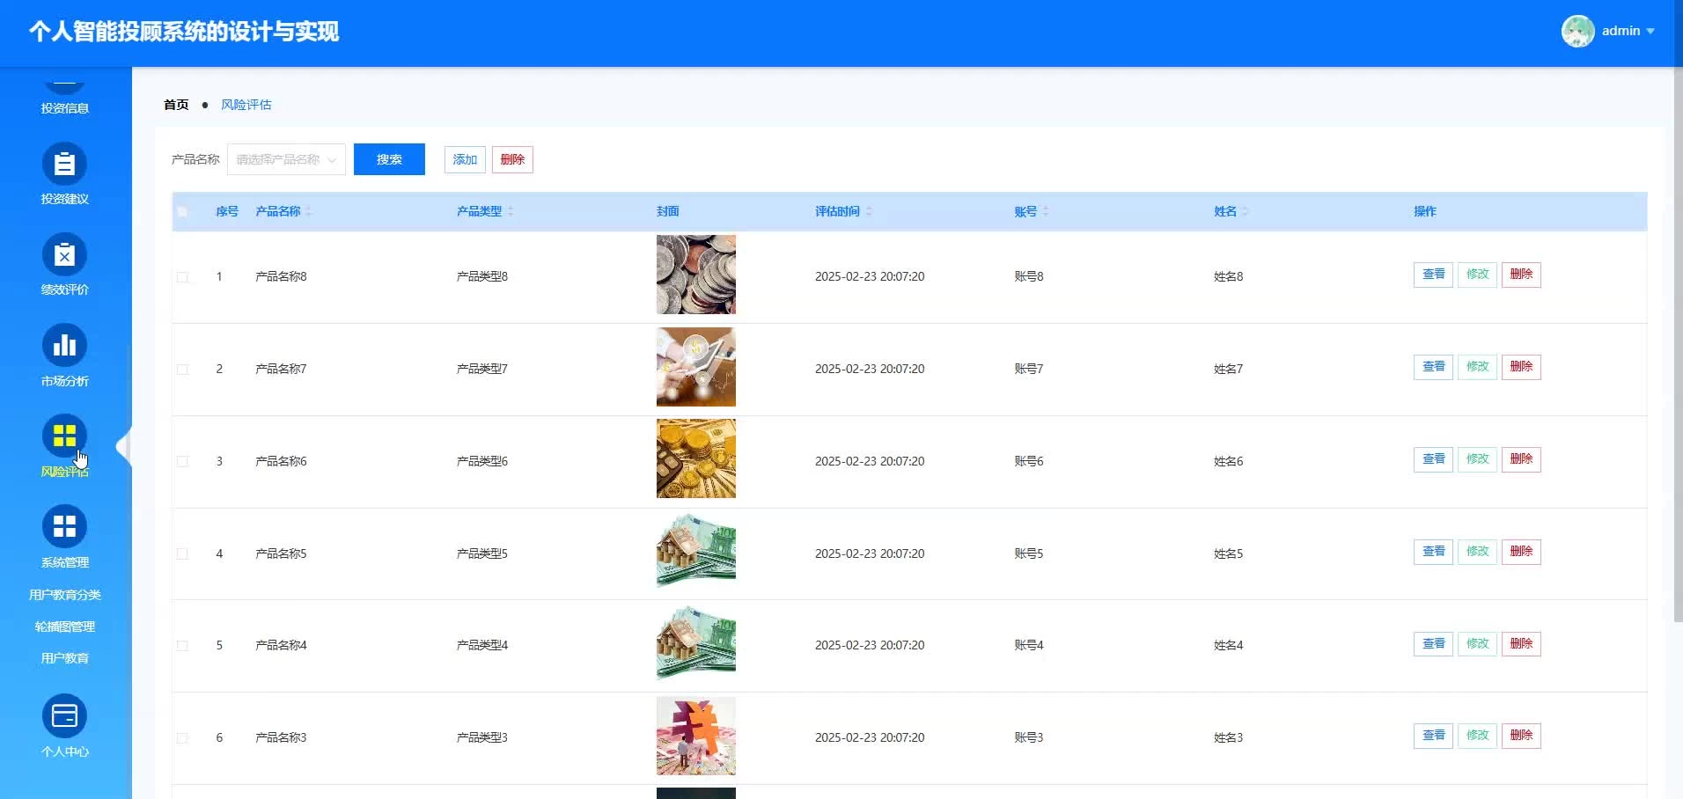Image resolution: width=1683 pixels, height=799 pixels.
Task: Open the cover image for 产品名称5
Action: click(695, 552)
